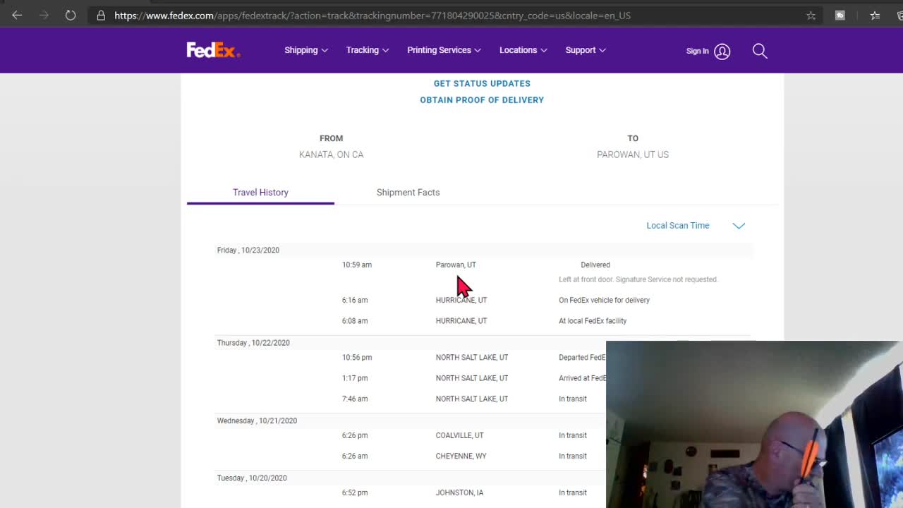Screen dimensions: 903x508
Task: Expand the Printing Services menu
Action: 444,50
